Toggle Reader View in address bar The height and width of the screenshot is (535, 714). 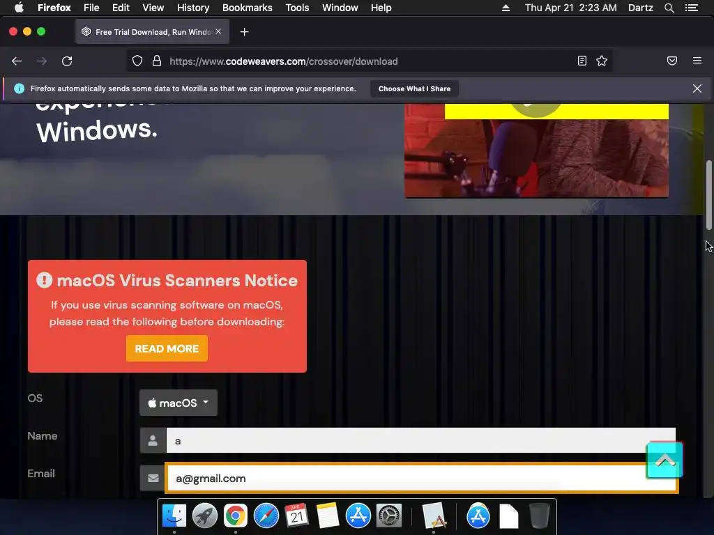point(582,61)
